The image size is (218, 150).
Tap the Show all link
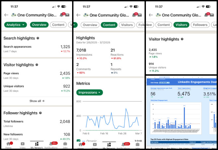click(37, 101)
